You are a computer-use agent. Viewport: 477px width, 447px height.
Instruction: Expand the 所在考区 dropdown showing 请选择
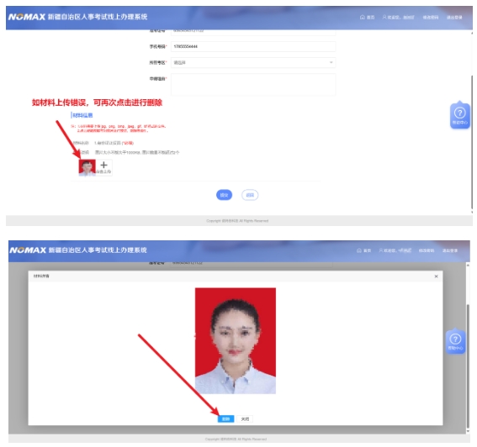(x=253, y=63)
